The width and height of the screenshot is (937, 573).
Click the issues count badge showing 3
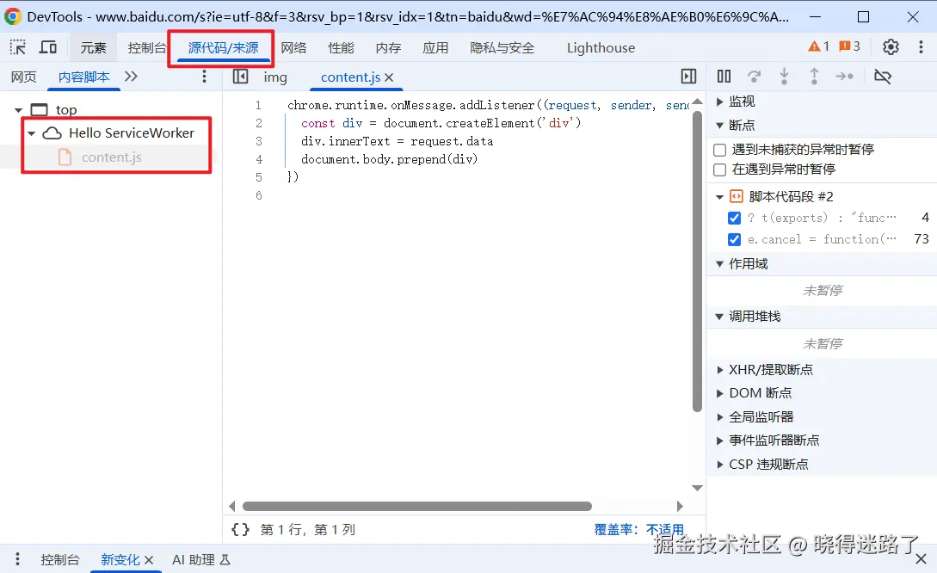849,46
